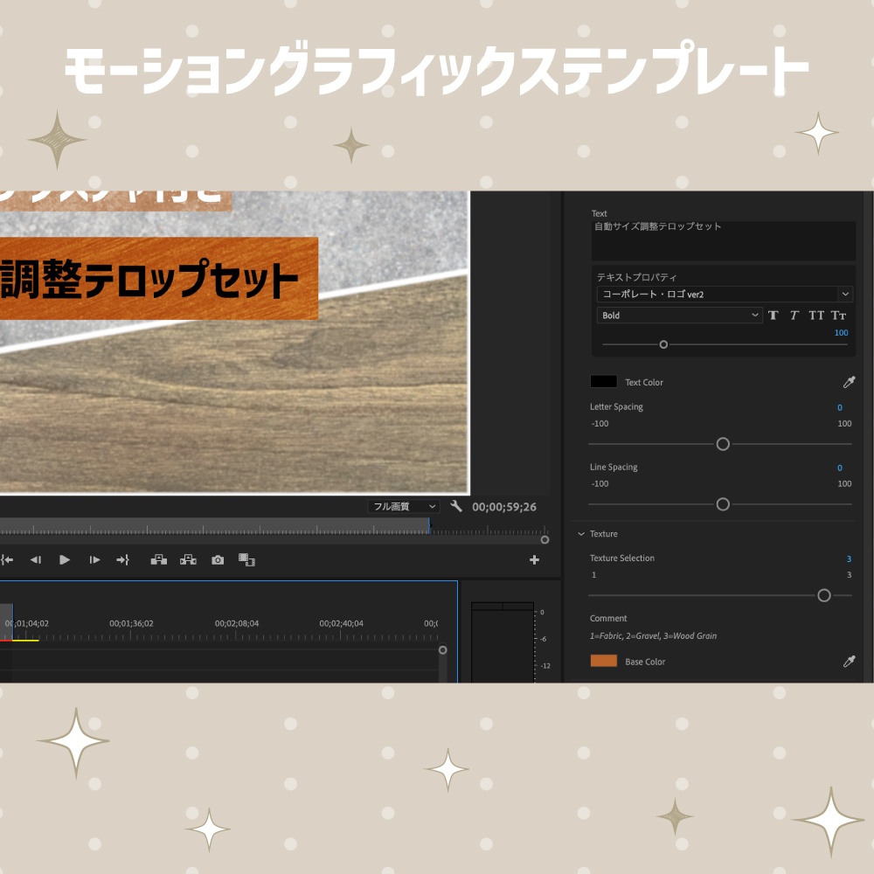Image resolution: width=874 pixels, height=874 pixels.
Task: Toggle All Caps with the TT icon
Action: (815, 316)
